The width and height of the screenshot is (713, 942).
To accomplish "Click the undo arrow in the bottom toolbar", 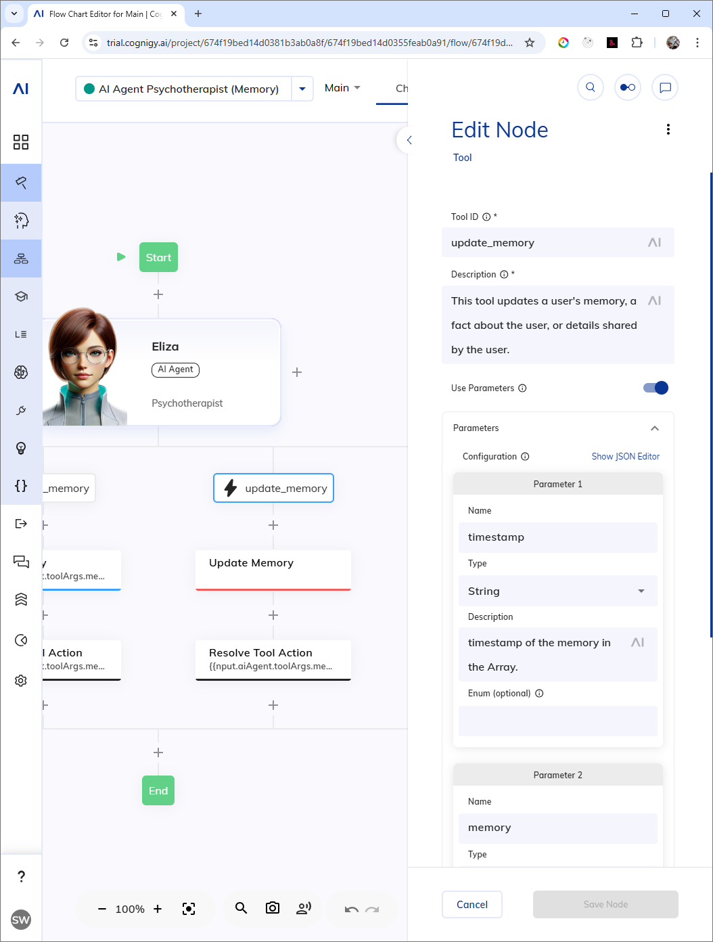I will (351, 909).
